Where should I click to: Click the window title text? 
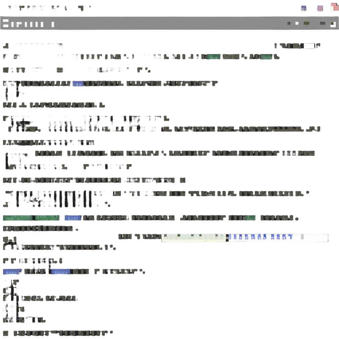pyautogui.click(x=50, y=9)
